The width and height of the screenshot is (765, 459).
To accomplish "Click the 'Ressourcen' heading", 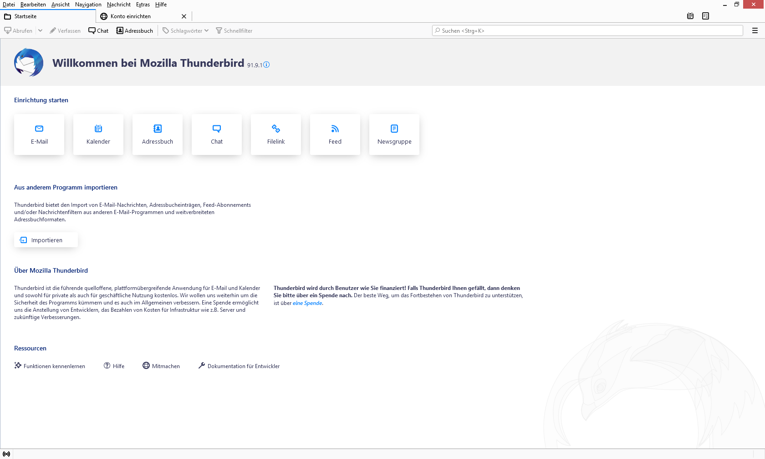I will (x=30, y=348).
